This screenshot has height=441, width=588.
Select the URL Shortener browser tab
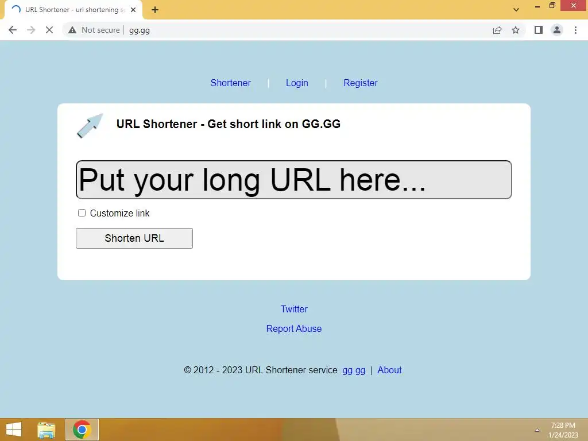pyautogui.click(x=73, y=10)
